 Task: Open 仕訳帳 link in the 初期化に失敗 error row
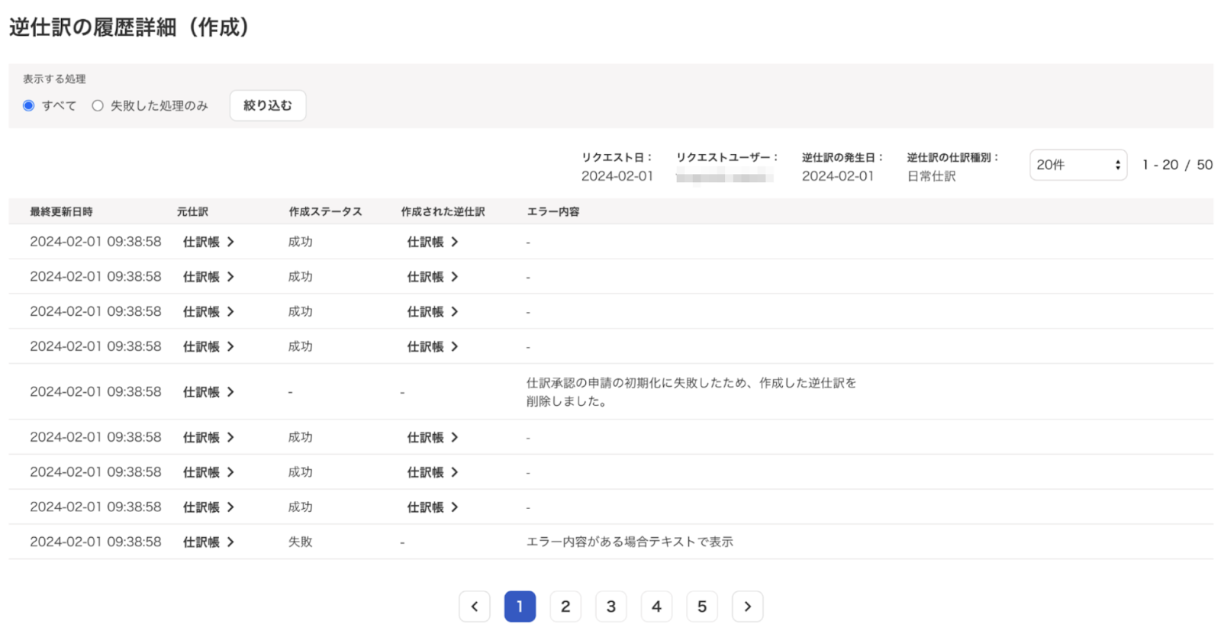click(x=208, y=392)
